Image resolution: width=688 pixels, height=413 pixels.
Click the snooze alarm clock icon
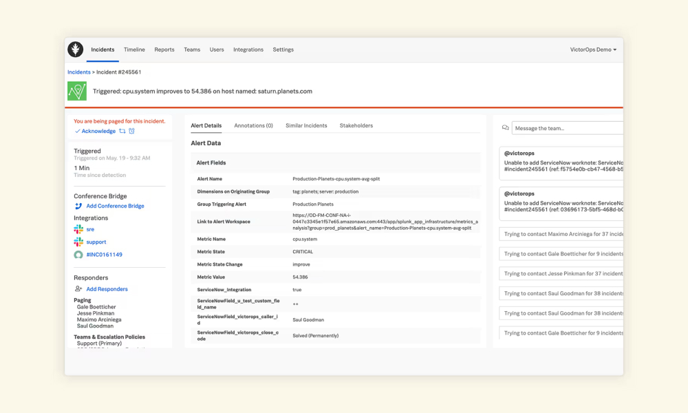click(x=131, y=131)
